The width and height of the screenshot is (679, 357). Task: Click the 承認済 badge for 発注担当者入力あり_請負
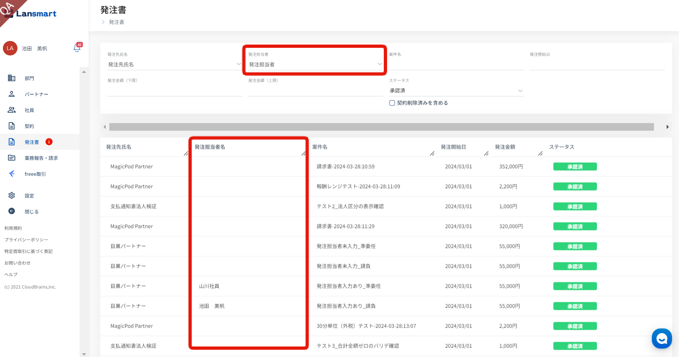(x=575, y=306)
